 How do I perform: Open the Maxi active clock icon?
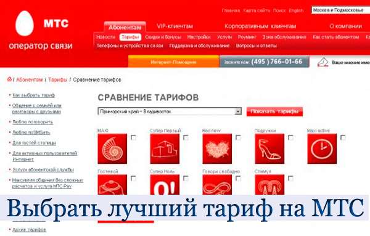[322, 149]
